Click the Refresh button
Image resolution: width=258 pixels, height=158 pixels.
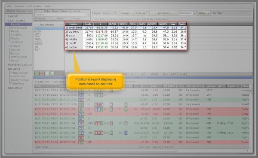coord(140,13)
